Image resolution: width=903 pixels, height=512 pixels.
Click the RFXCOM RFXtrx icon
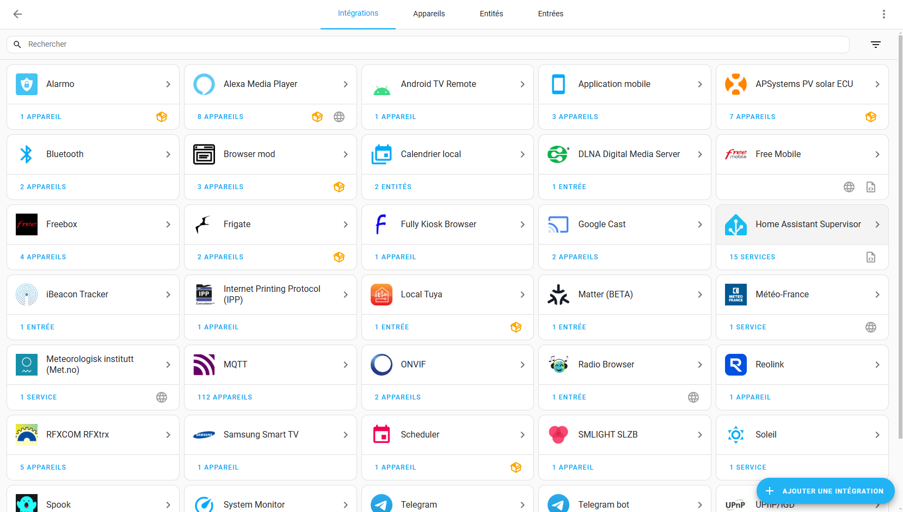27,435
